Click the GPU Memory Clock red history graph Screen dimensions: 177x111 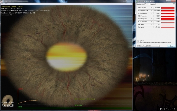tap(168, 10)
